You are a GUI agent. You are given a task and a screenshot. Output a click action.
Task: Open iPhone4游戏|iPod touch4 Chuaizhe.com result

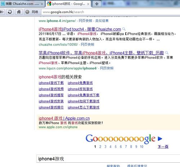80,29
